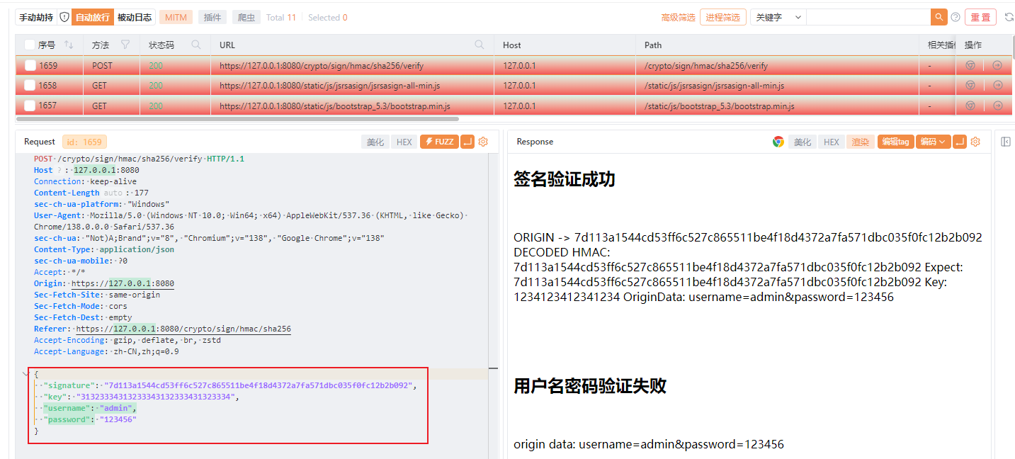Click the orange keyword search button
The image size is (1015, 459).
(939, 17)
